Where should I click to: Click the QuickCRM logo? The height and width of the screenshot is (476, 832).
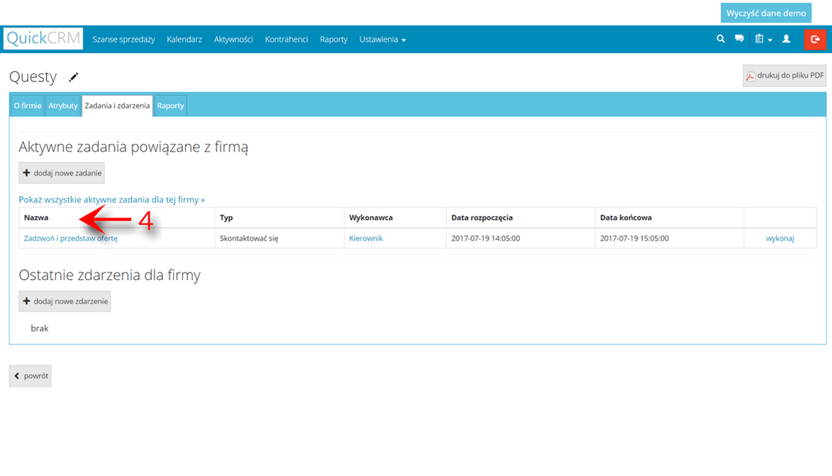click(x=43, y=39)
